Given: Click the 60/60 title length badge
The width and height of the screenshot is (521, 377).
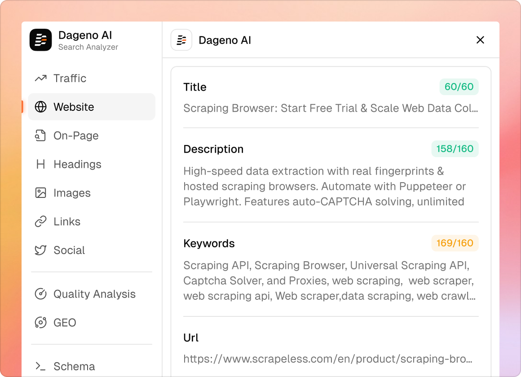Looking at the screenshot, I should click(x=459, y=87).
